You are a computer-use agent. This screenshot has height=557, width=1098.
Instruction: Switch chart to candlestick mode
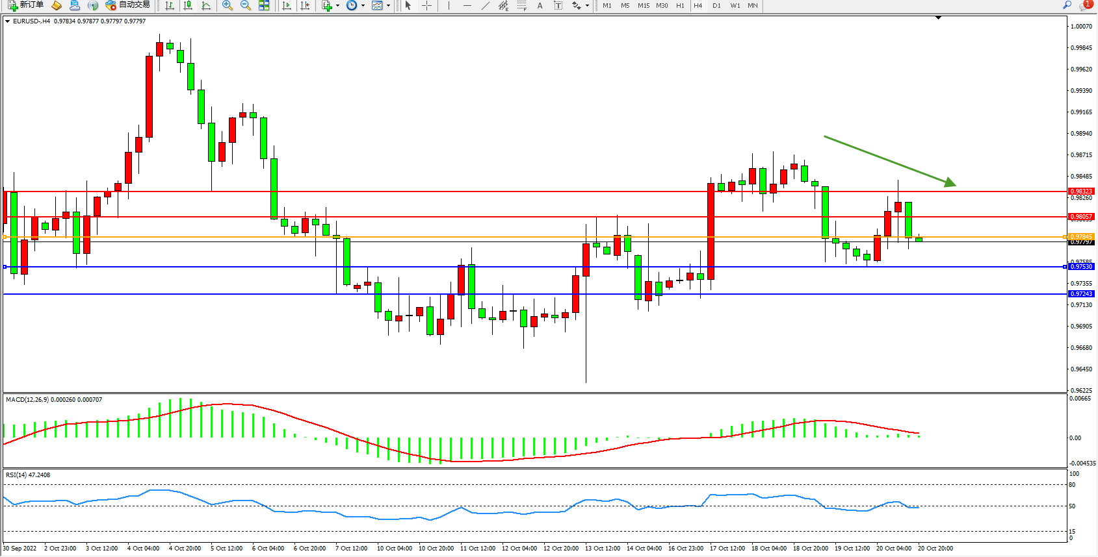(x=188, y=5)
